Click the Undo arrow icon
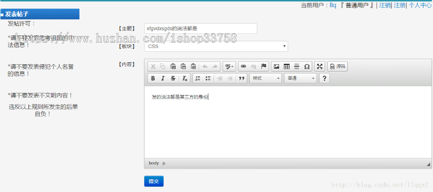This screenshot has width=433, height=192. click(205, 66)
